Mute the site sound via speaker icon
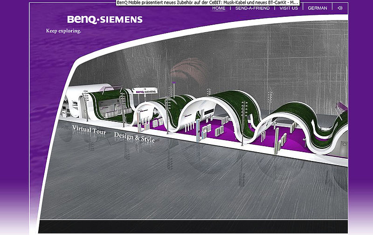This screenshot has width=373, height=235. pos(340,8)
